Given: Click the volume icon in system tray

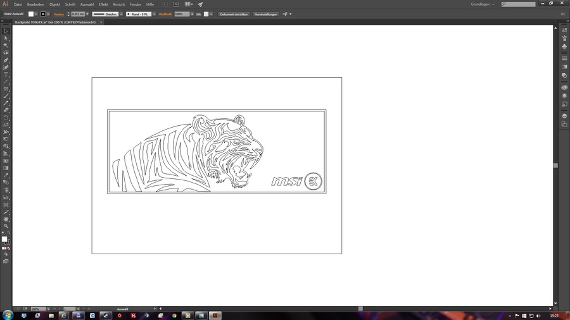Looking at the screenshot, I should (538, 316).
